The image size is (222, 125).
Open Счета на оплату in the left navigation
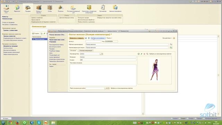(x=8, y=48)
